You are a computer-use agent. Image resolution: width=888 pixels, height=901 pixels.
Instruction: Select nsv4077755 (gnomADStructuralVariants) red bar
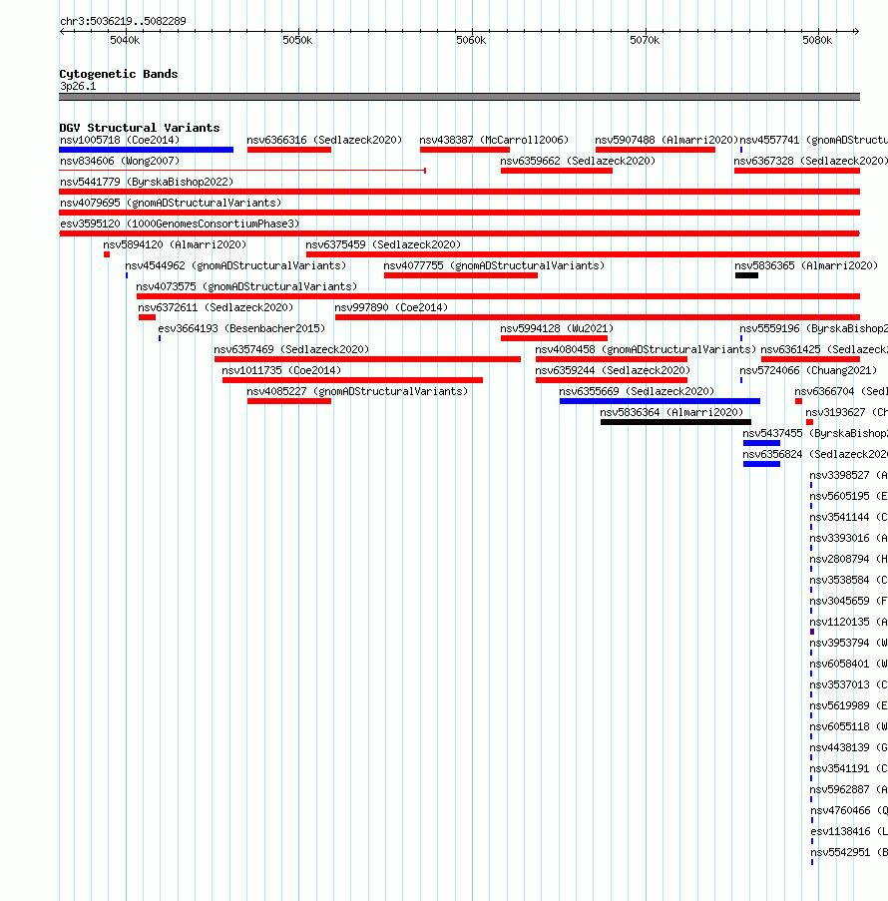tap(461, 275)
